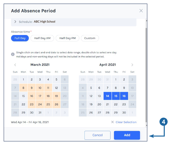Go to next month with right arrow
The width and height of the screenshot is (173, 145).
[132, 65]
